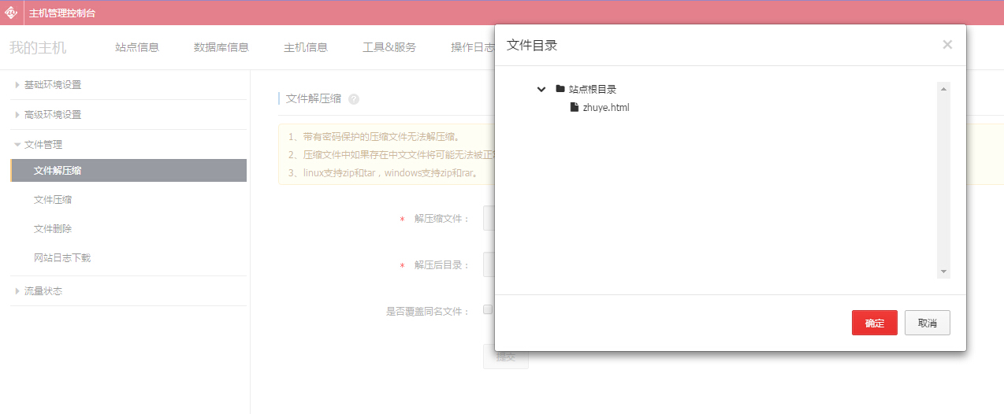
Task: Switch to the 数据库信息 tab
Action: (x=221, y=47)
